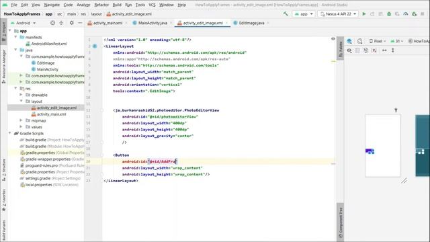Click the layout breadcrumb in navigation bar
Screen dimensions: 430x242
[x=96, y=14]
